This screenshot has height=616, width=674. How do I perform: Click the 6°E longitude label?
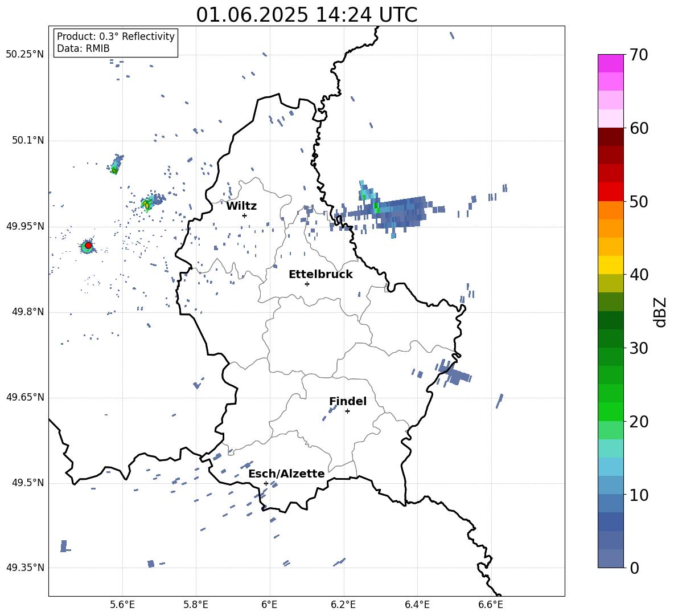point(269,605)
